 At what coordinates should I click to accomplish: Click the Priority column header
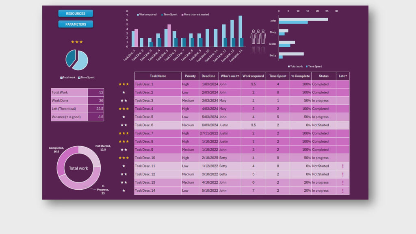coord(190,76)
